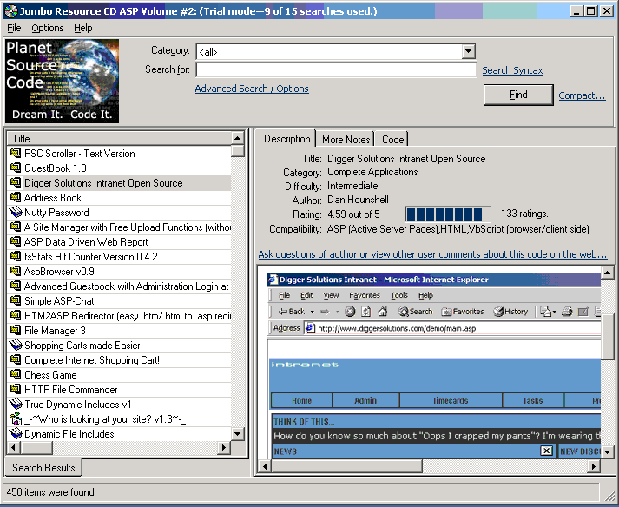Image resolution: width=619 pixels, height=507 pixels.
Task: Click the preview pane up scroll arrow
Action: [x=607, y=272]
